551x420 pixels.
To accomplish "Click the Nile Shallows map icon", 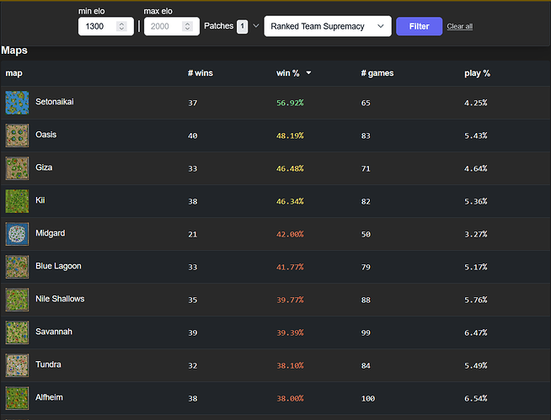I will coord(17,300).
